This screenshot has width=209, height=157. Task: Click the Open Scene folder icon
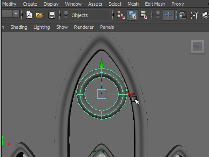tap(40, 15)
